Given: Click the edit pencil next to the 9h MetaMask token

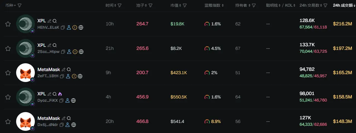Looking at the screenshot, I should 64,69.
